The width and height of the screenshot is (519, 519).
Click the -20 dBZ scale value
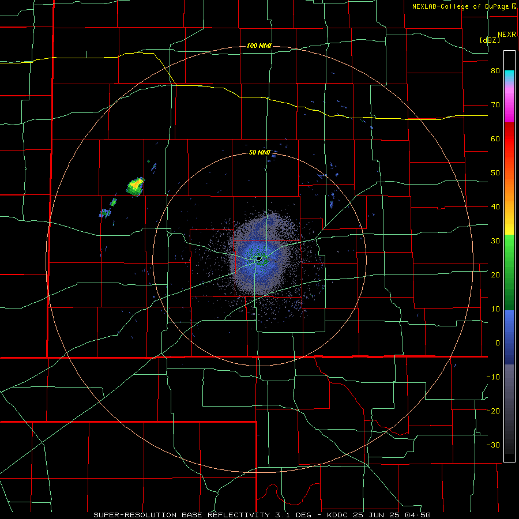point(493,411)
